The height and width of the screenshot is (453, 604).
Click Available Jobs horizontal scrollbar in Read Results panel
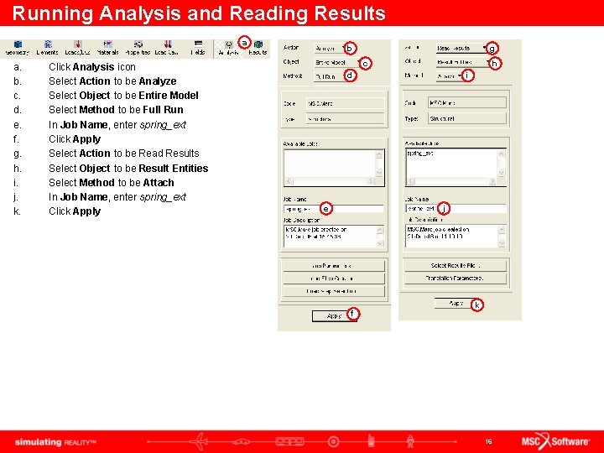coord(452,181)
